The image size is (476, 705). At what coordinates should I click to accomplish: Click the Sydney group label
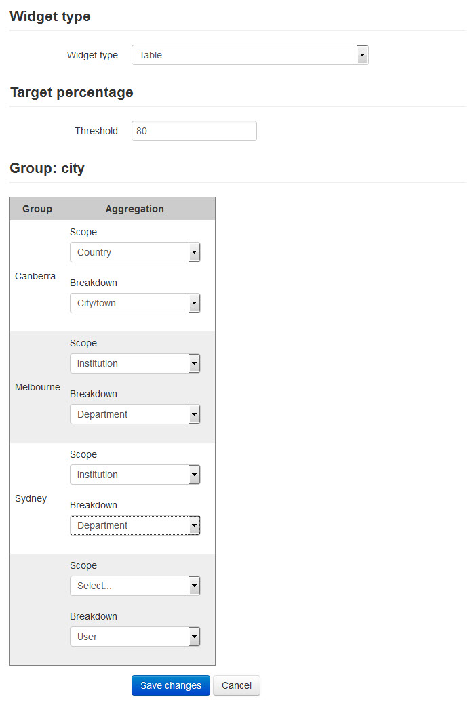point(31,498)
